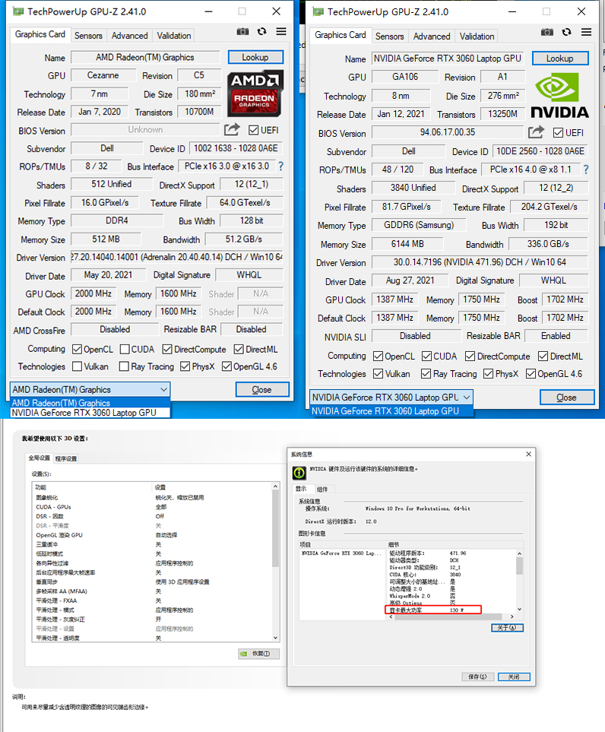Toggle the CUDA checkbox in AMD window
Viewport: 605px width, 732px height.
[x=125, y=349]
